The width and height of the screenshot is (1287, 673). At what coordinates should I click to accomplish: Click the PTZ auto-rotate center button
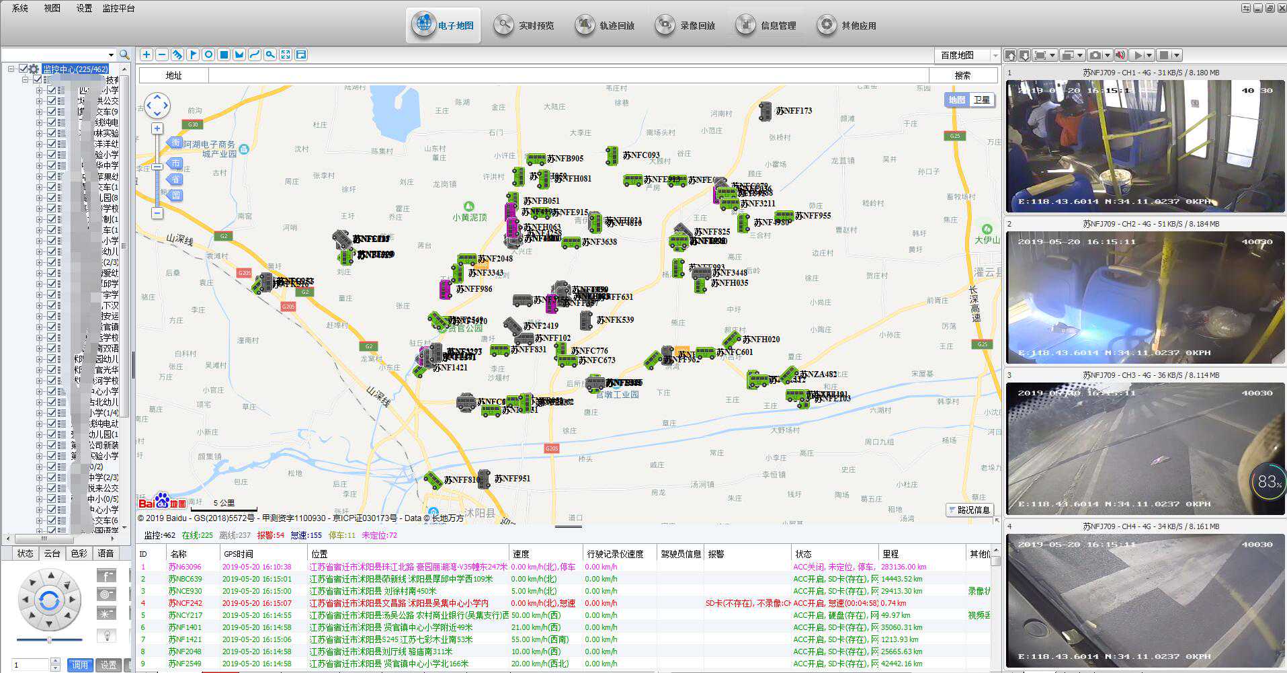[x=49, y=600]
